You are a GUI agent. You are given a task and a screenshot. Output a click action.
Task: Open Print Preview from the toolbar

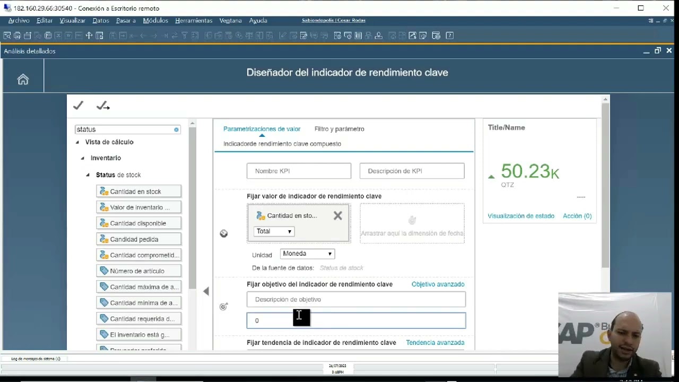(x=7, y=36)
